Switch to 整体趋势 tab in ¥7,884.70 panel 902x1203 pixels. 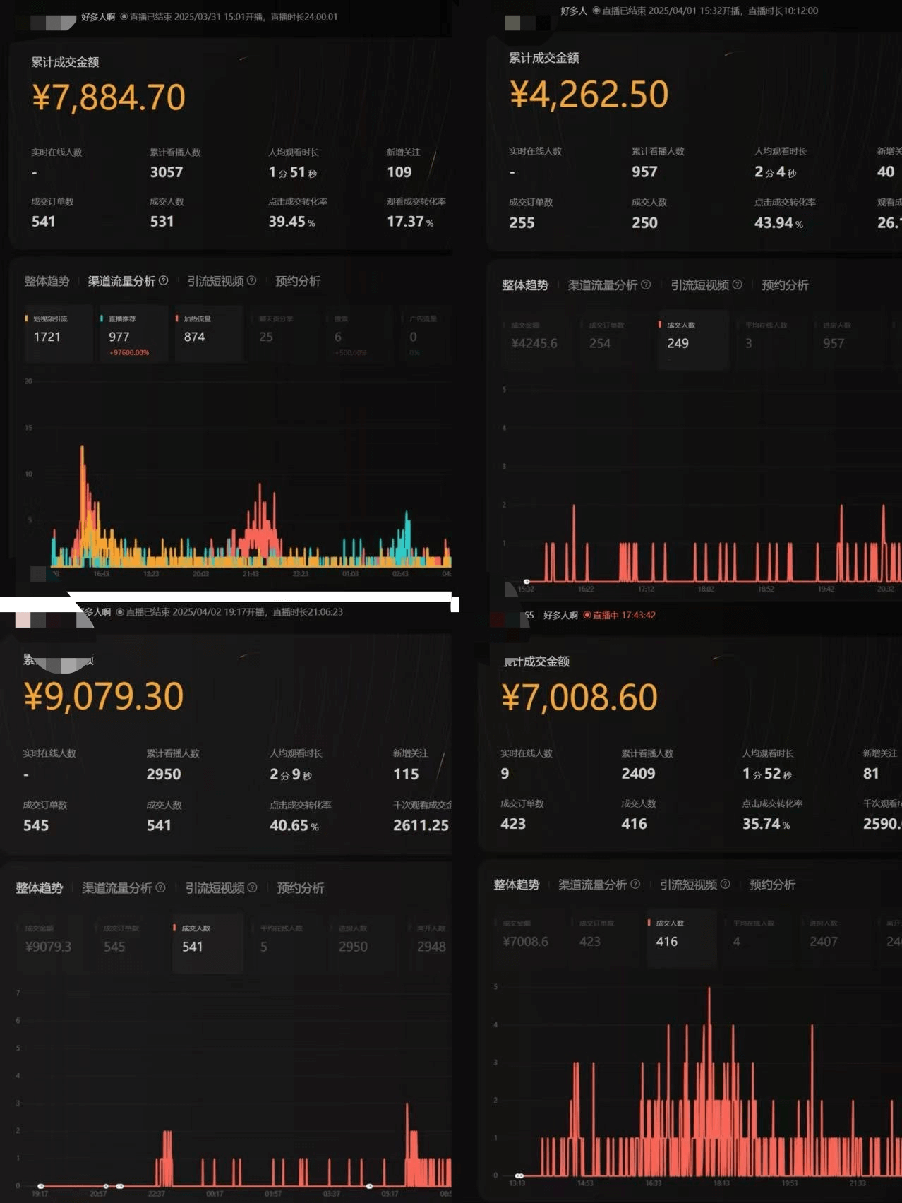(x=47, y=281)
